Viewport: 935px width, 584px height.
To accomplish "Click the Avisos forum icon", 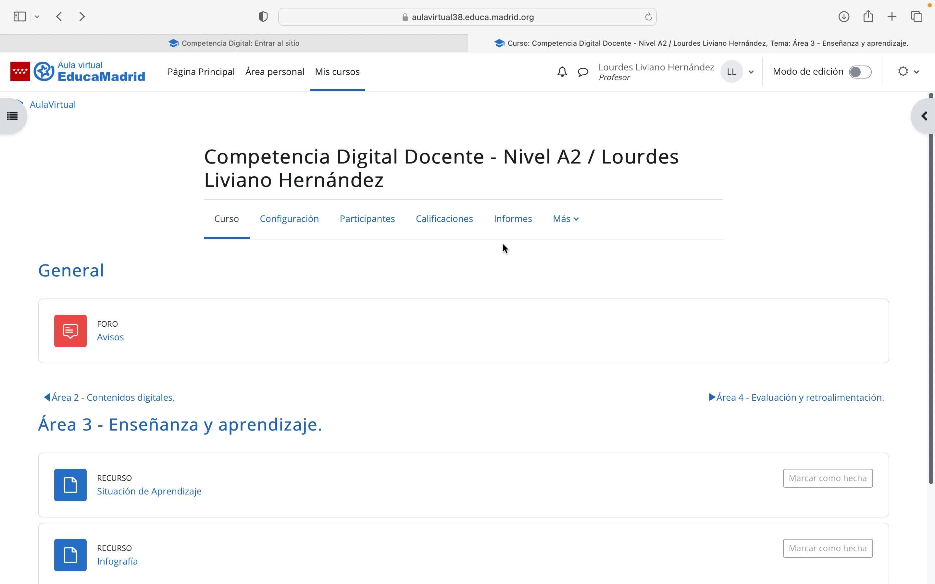I will [x=70, y=331].
